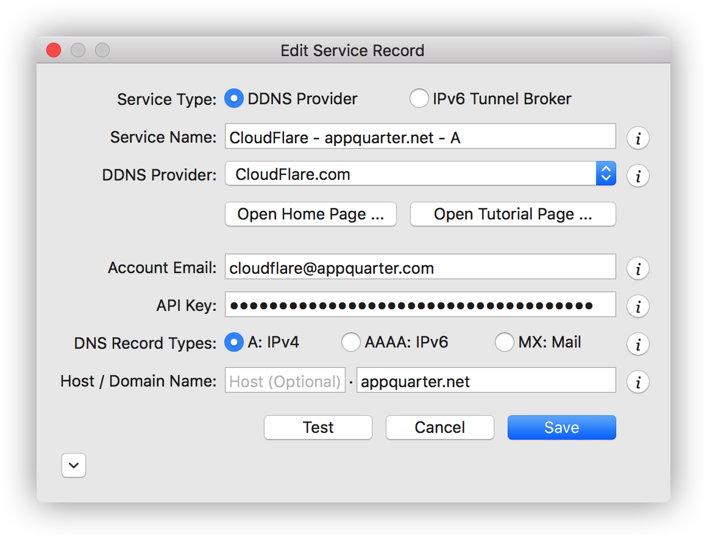Click the info icon beside DDNS Provider
Screen dimensions: 707x539
pyautogui.click(x=638, y=176)
